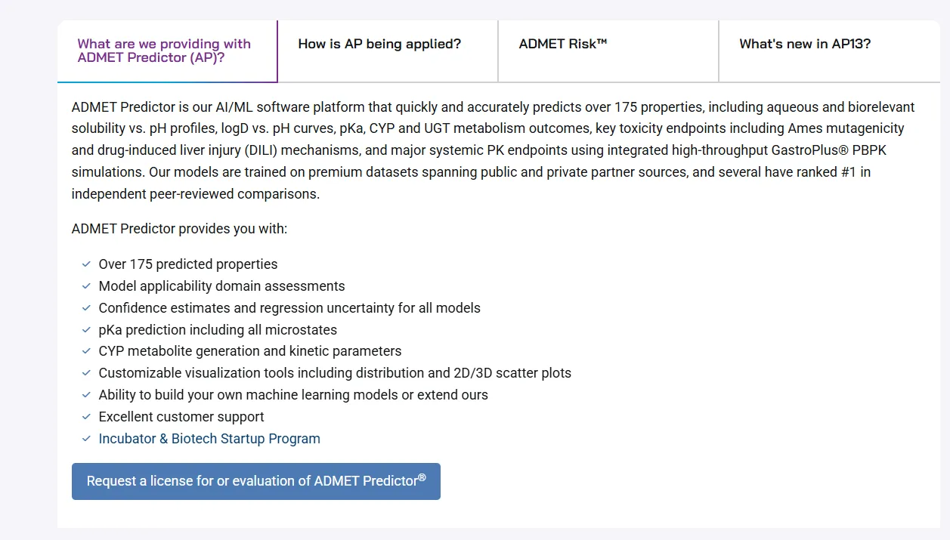The width and height of the screenshot is (950, 540).
Task: Click the checkmark beside Model applicability domain assessments
Action: [x=86, y=287]
